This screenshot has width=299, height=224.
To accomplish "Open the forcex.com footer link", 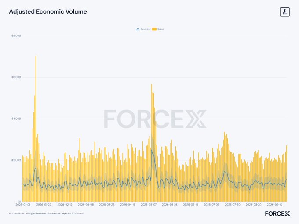I will [x=54, y=213].
